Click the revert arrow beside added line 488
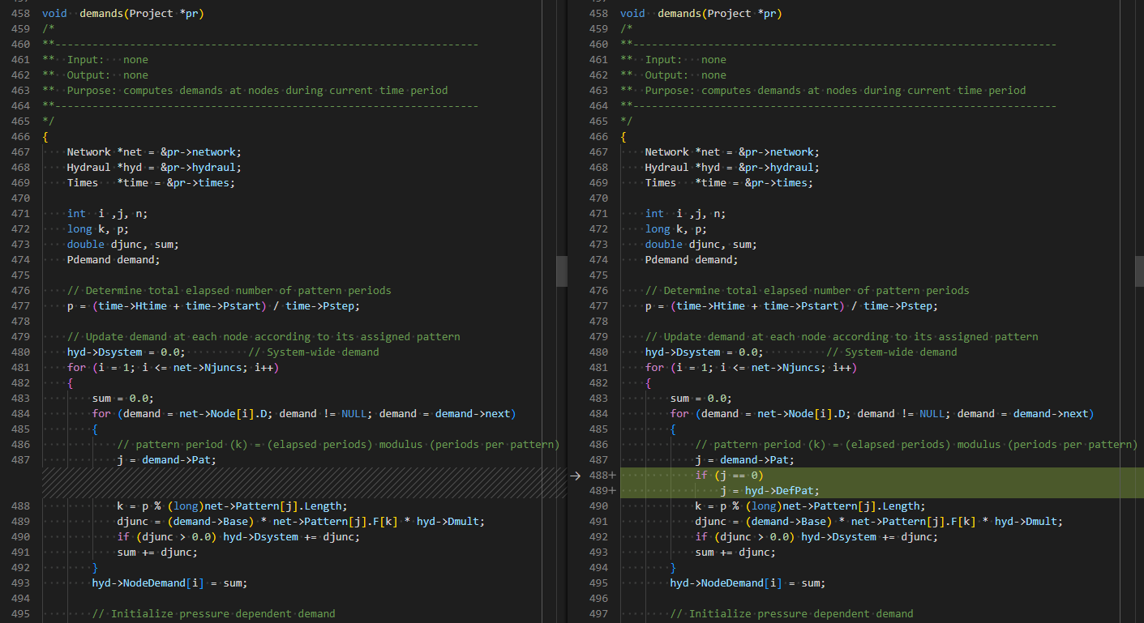The image size is (1144, 623). point(575,476)
